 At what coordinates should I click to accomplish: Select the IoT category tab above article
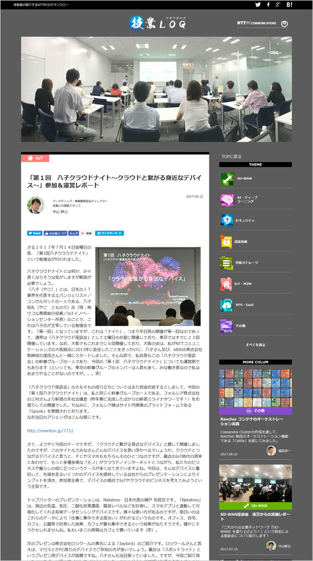[x=35, y=158]
